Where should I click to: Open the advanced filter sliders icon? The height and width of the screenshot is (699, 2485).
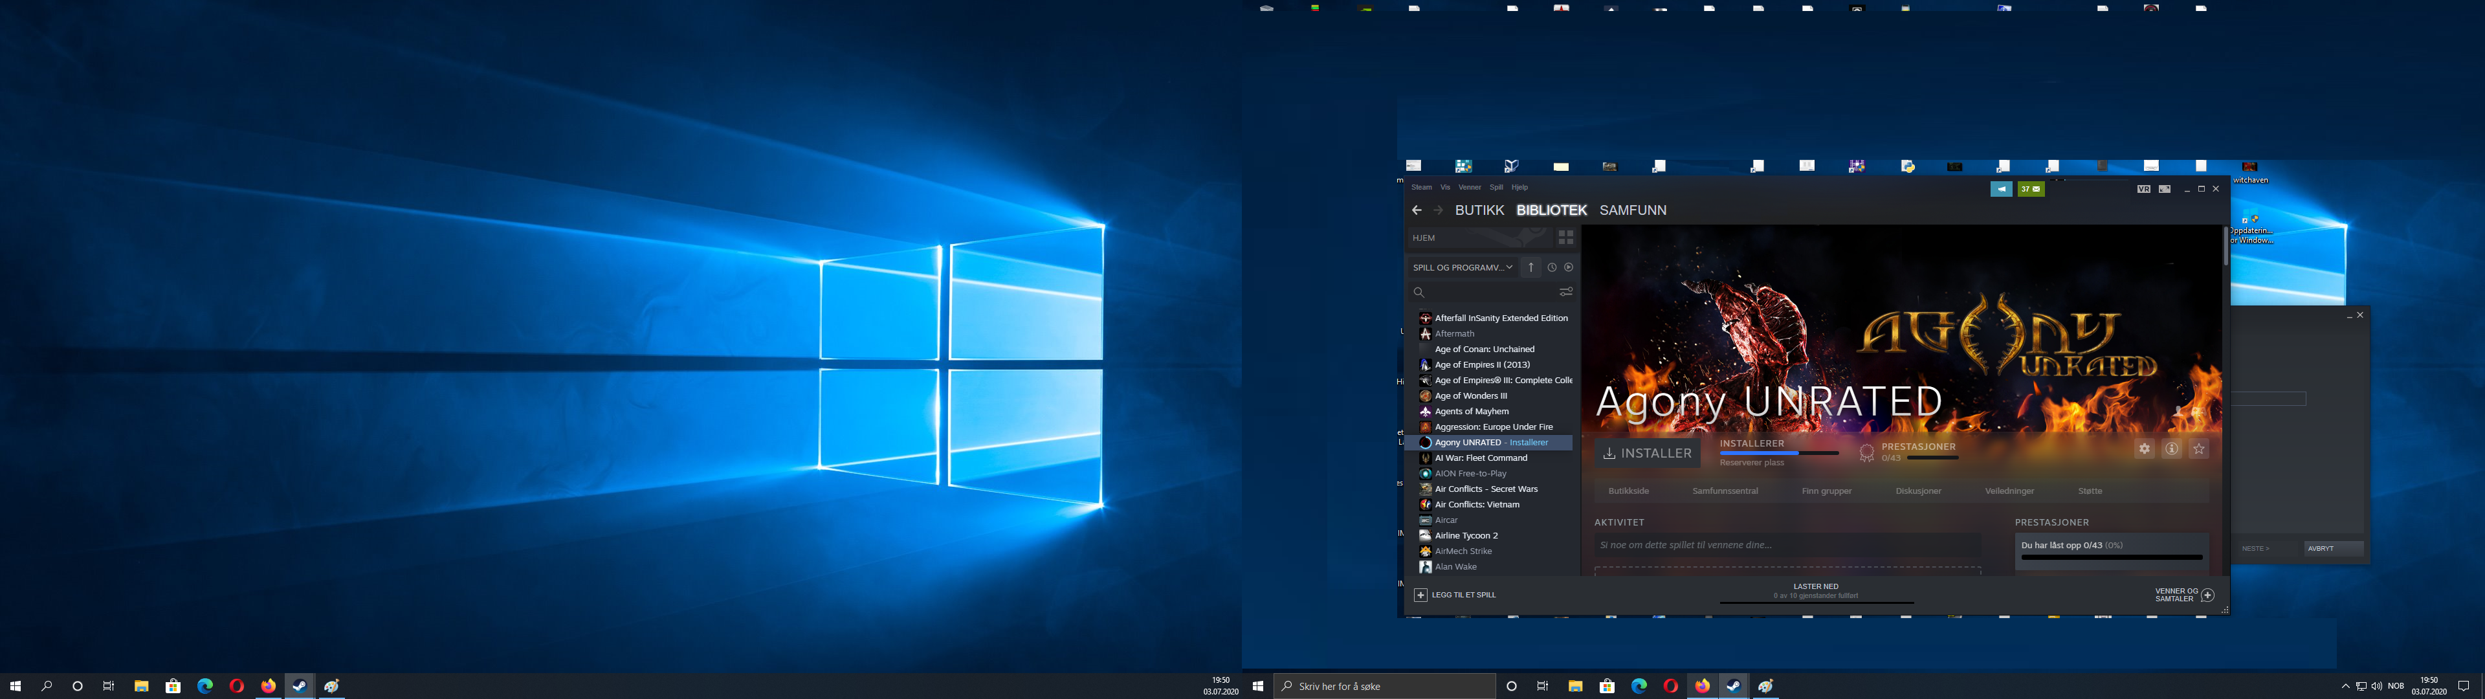[1567, 291]
